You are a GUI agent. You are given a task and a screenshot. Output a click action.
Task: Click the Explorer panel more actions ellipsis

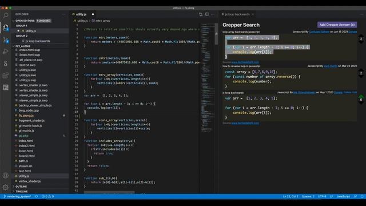[63, 14]
